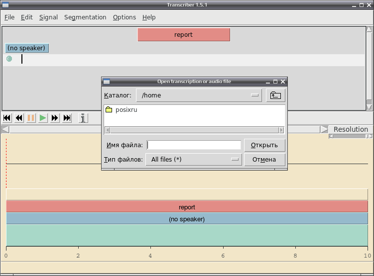
Task: Click the transcript scrollbar up arrow
Action: pyautogui.click(x=369, y=29)
